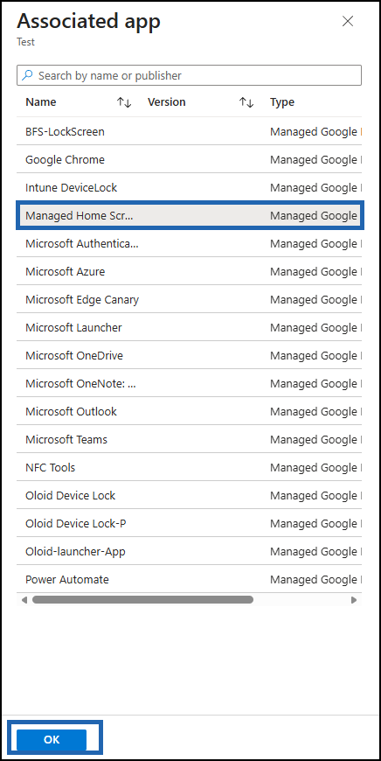Confirm selection with the OK button
This screenshot has height=761, width=381.
(x=52, y=740)
